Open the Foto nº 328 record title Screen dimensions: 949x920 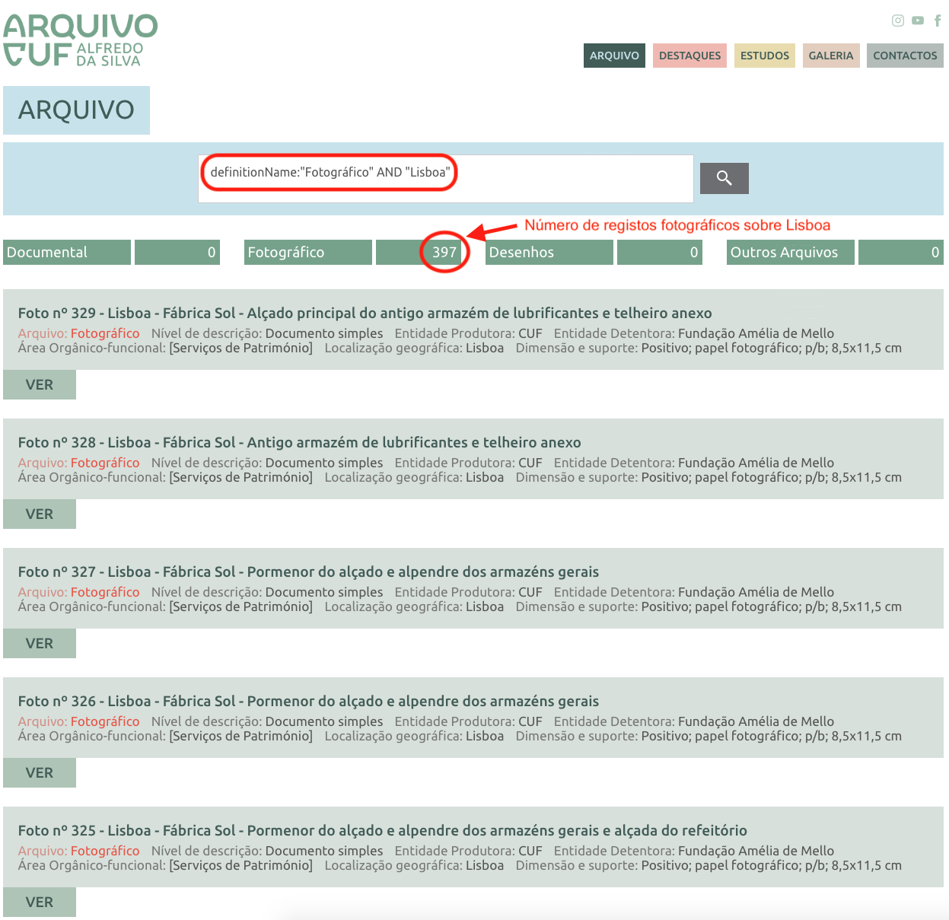pos(300,443)
